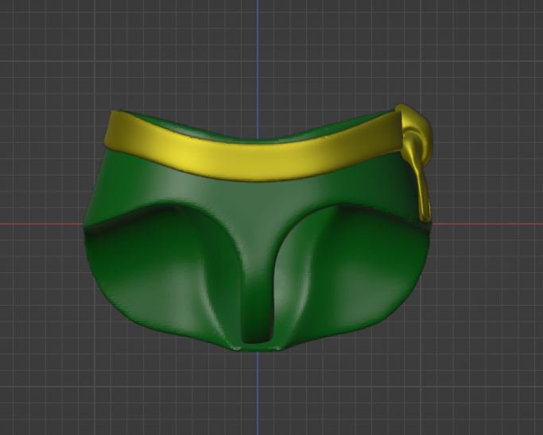The image size is (543, 435).
Task: Select the yellow knotted tie at the side
Action: click(x=417, y=163)
